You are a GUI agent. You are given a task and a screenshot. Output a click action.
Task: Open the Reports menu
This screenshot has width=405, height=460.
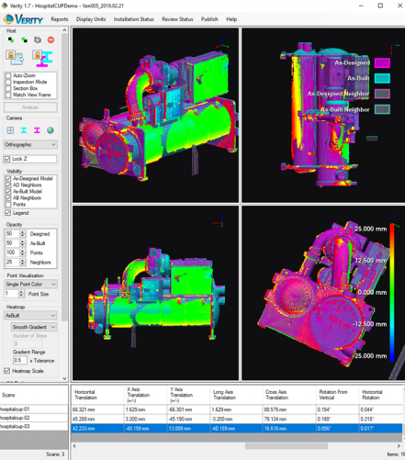(60, 19)
